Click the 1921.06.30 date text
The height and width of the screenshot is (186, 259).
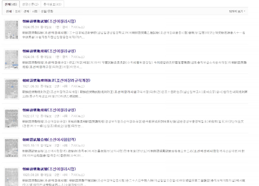(31, 86)
